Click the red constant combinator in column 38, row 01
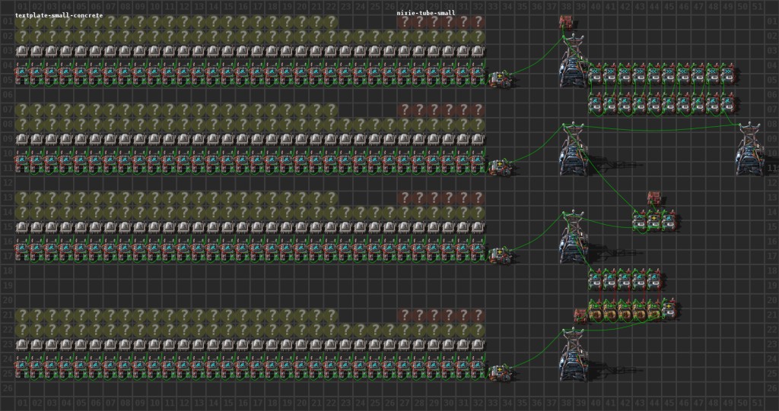Image resolution: width=779 pixels, height=411 pixels. (x=566, y=22)
